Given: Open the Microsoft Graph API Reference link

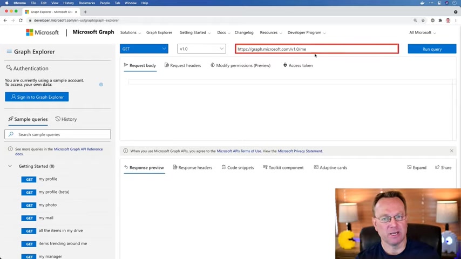Looking at the screenshot, I should click(x=78, y=149).
